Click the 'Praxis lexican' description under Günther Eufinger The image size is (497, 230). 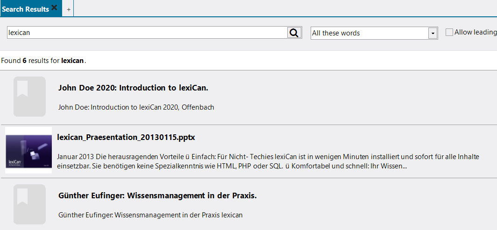click(x=150, y=215)
